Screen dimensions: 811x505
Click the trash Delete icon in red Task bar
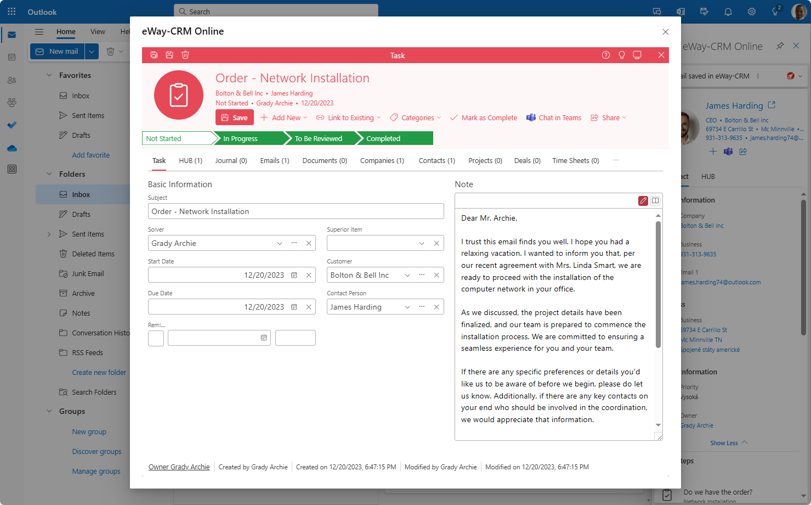coord(185,55)
